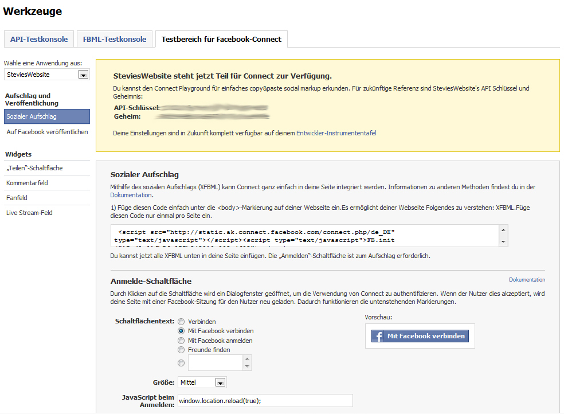This screenshot has height=414, width=564.
Task: Click the Mit Facebook verbinden preview button
Action: click(420, 336)
